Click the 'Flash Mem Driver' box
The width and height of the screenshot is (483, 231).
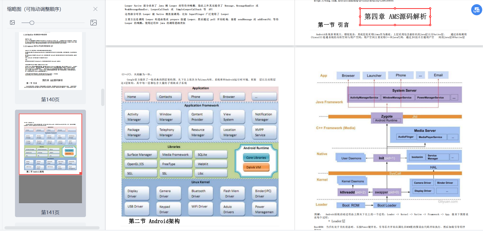(x=232, y=193)
